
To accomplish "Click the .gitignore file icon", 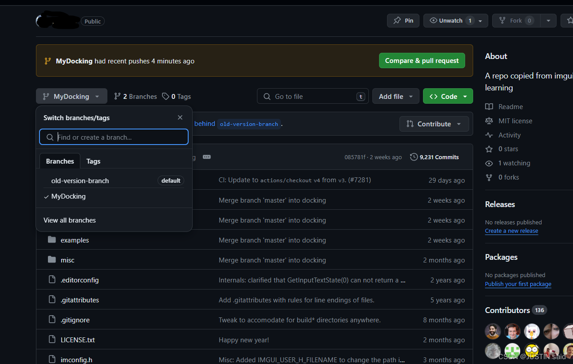I will (x=52, y=320).
